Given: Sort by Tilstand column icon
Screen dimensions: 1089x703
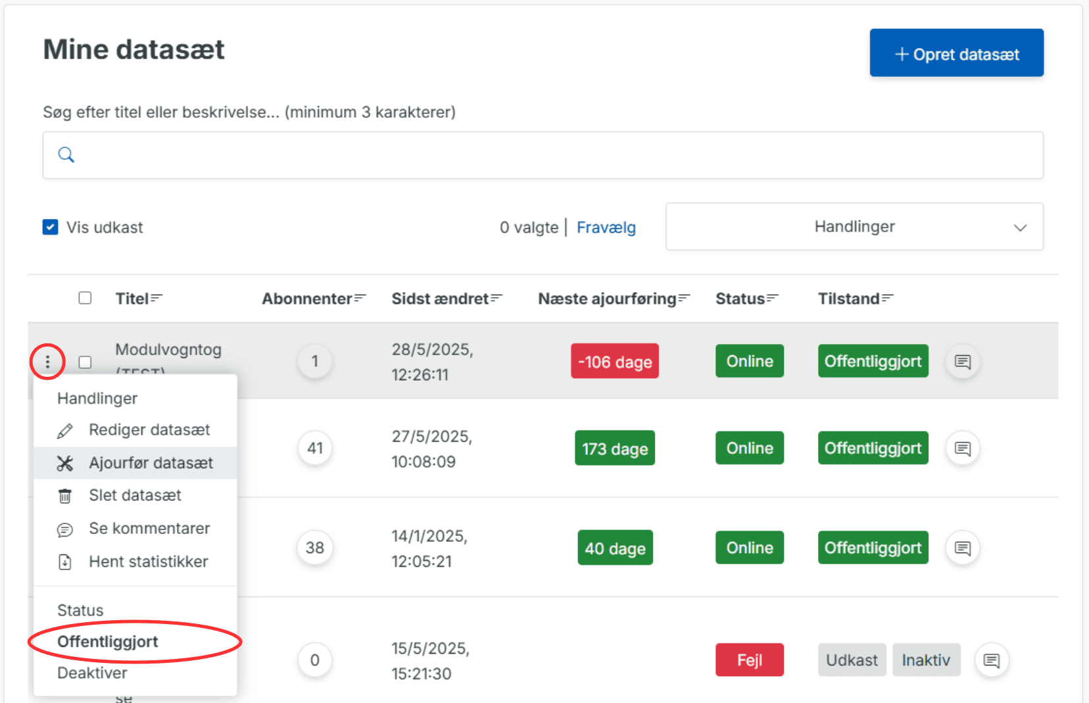Looking at the screenshot, I should [x=888, y=299].
